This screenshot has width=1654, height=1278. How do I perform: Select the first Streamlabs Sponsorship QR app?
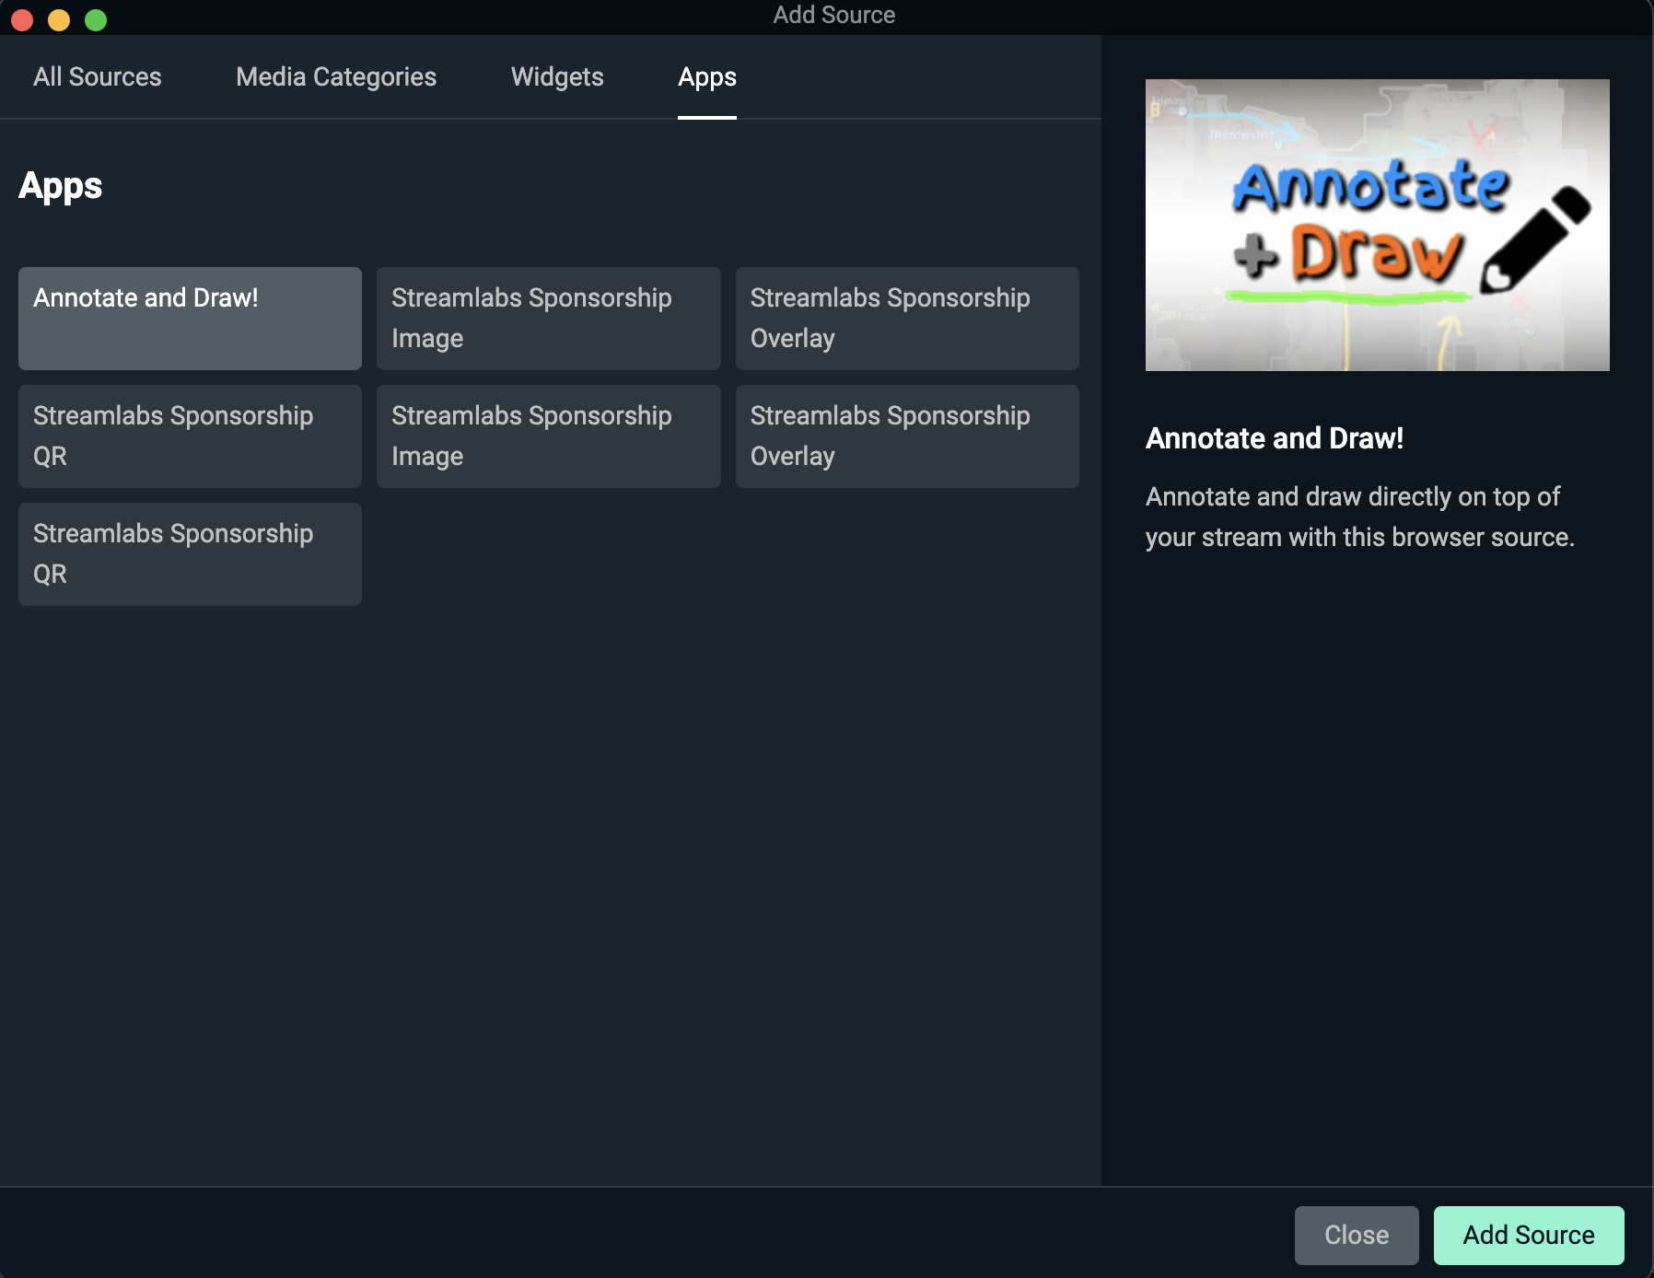point(189,436)
